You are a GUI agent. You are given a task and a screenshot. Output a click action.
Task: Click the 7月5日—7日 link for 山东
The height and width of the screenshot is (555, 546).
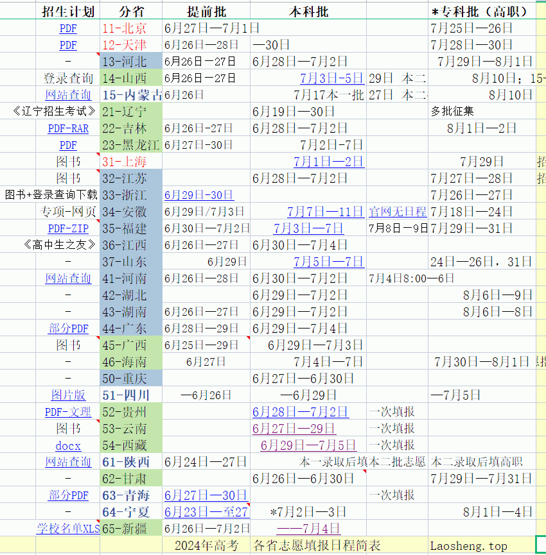pos(329,262)
